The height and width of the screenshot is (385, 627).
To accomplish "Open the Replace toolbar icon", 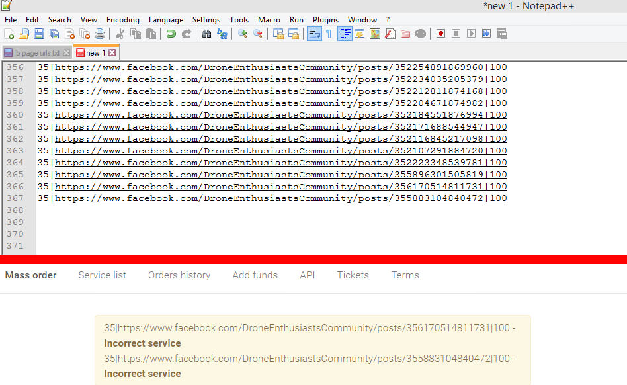I will (222, 34).
